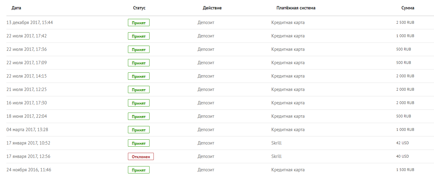Click the 40 USD amount
434x178 pixels.
click(402, 156)
